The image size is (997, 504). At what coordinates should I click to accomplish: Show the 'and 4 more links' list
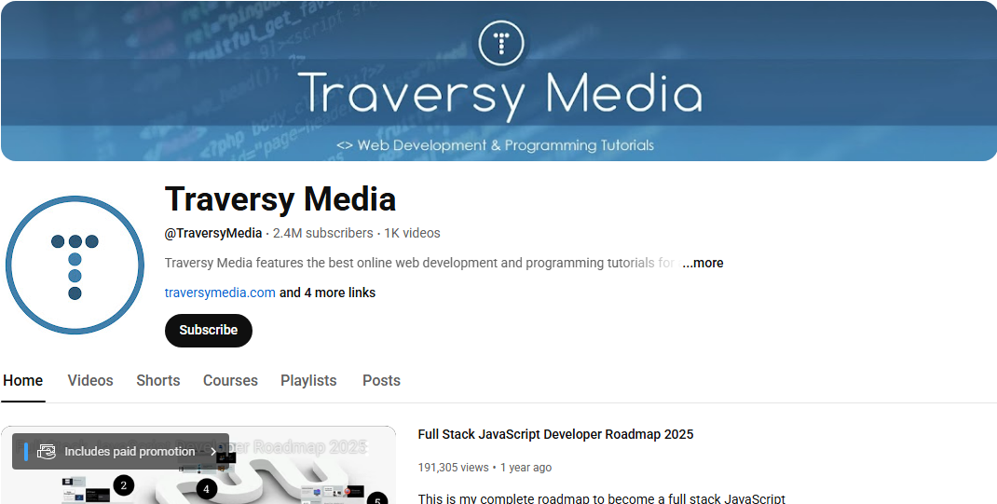(x=327, y=293)
